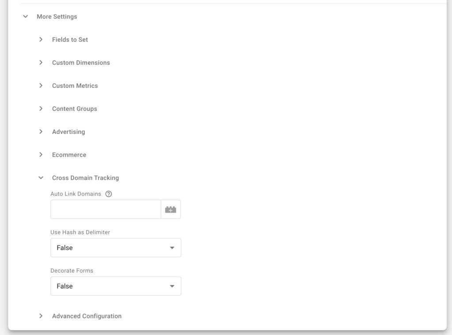Image resolution: width=452 pixels, height=335 pixels.
Task: Click the Cross Domain Tracking heading
Action: (x=85, y=178)
